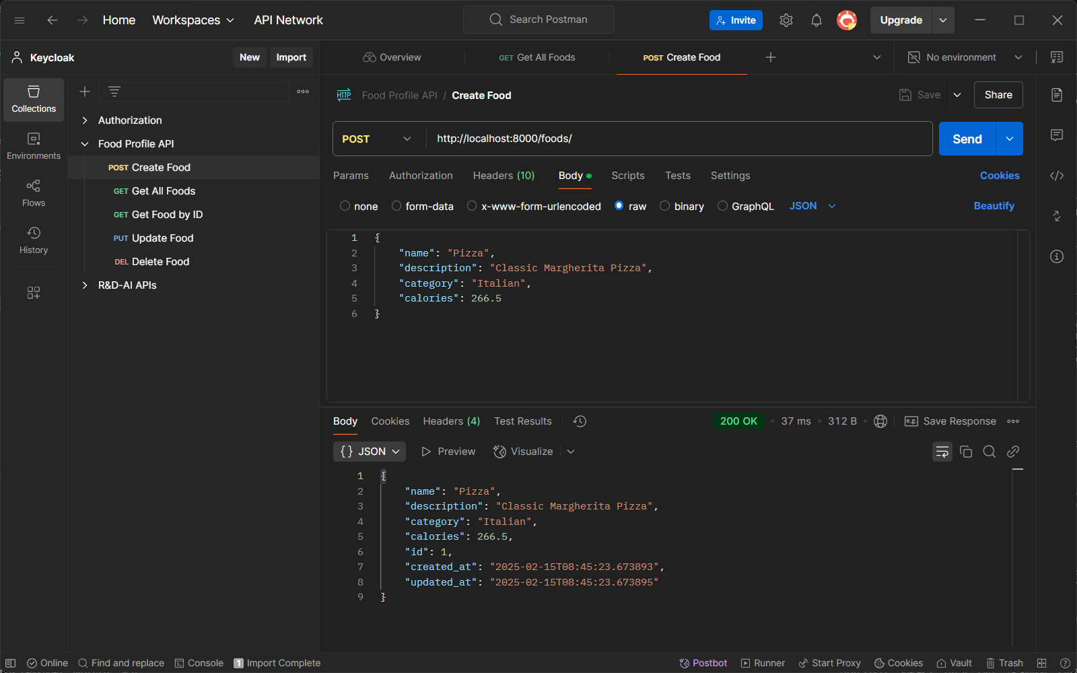This screenshot has width=1077, height=673.
Task: Open the Send options arrow
Action: coord(1010,139)
